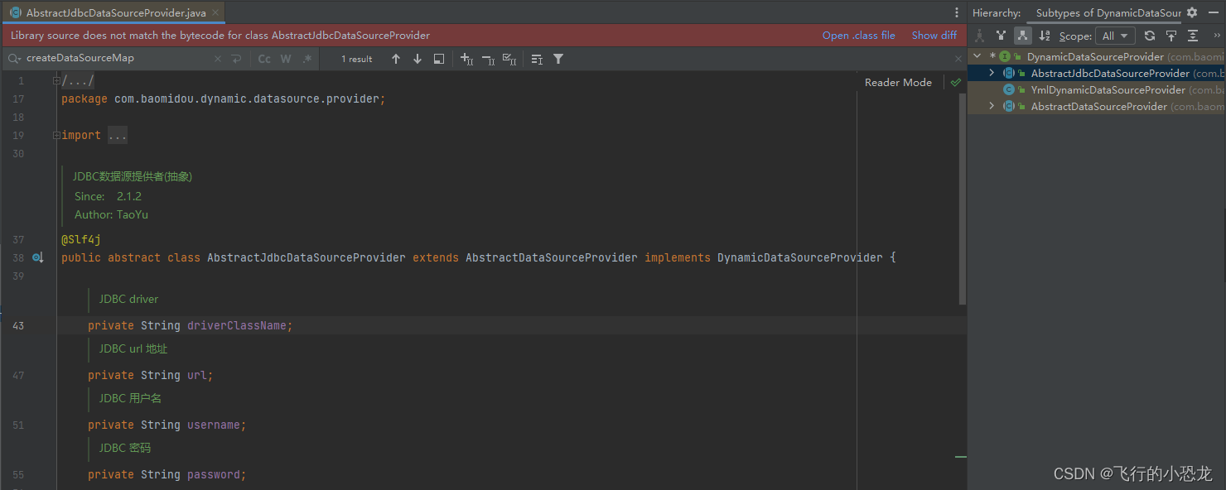Screen dimensions: 1226x490
Task: Open the Scope dropdown
Action: [x=1115, y=35]
